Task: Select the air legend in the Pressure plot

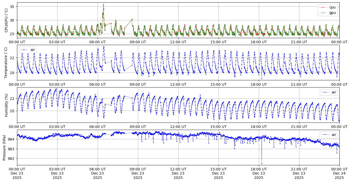Action: click(333, 135)
